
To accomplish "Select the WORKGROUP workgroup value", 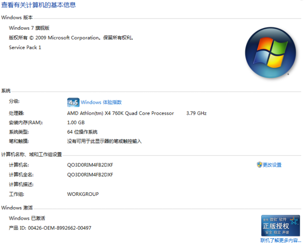I will [83, 194].
